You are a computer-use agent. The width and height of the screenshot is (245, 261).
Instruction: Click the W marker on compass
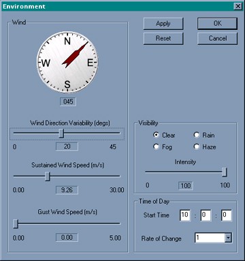tap(46, 63)
